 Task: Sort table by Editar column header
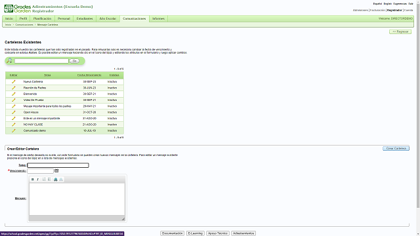[x=13, y=75]
